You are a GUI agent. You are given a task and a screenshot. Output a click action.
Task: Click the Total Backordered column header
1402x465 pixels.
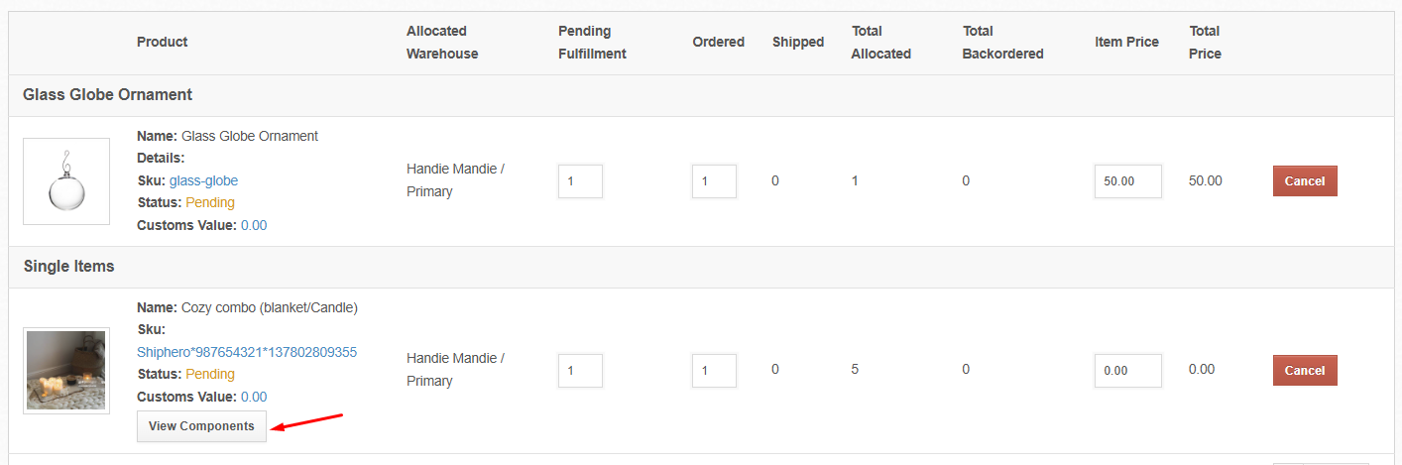[1003, 43]
